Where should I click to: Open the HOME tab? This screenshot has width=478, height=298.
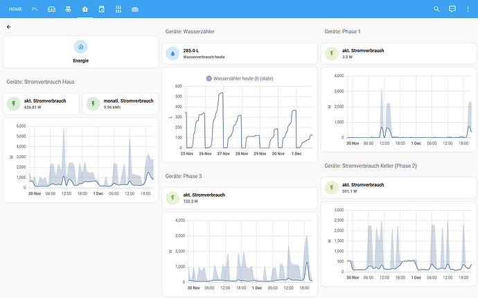(x=15, y=9)
